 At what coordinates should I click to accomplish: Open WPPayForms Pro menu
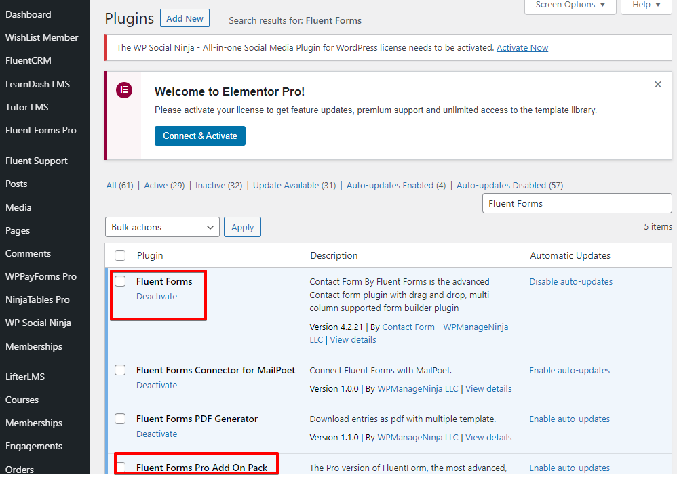(x=41, y=277)
